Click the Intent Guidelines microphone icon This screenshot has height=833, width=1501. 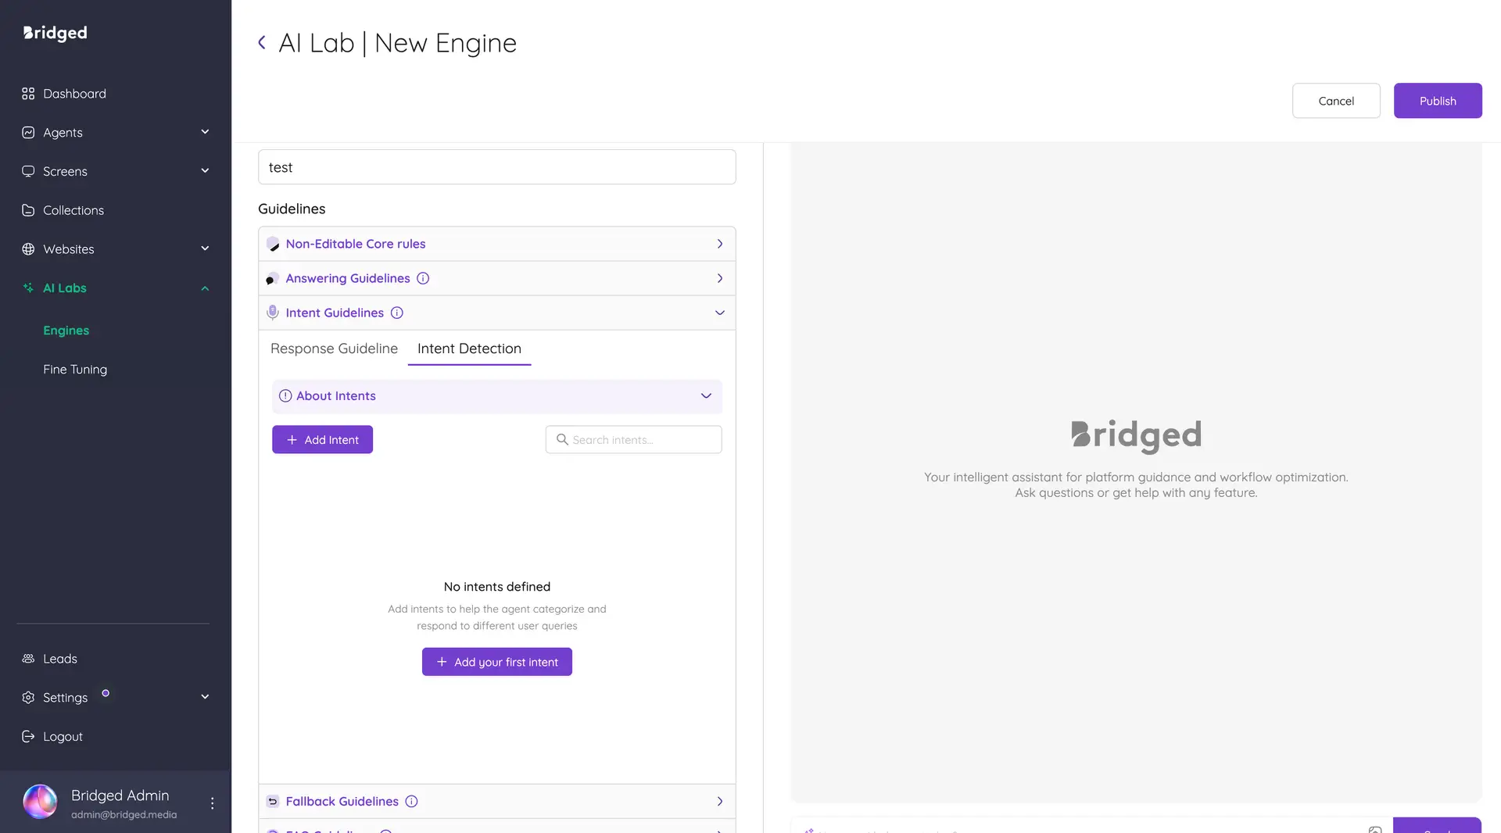coord(273,312)
